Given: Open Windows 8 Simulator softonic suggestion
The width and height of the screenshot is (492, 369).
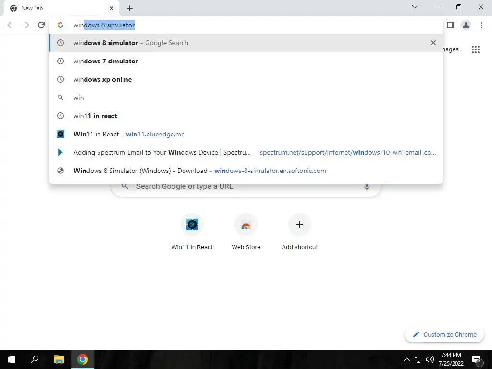Looking at the screenshot, I should click(x=246, y=171).
